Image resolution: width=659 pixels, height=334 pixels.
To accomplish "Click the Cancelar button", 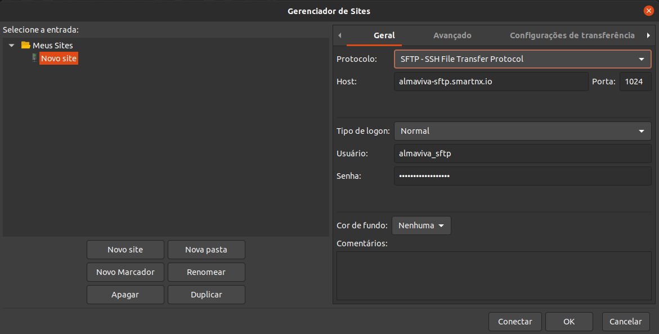I will tap(625, 322).
